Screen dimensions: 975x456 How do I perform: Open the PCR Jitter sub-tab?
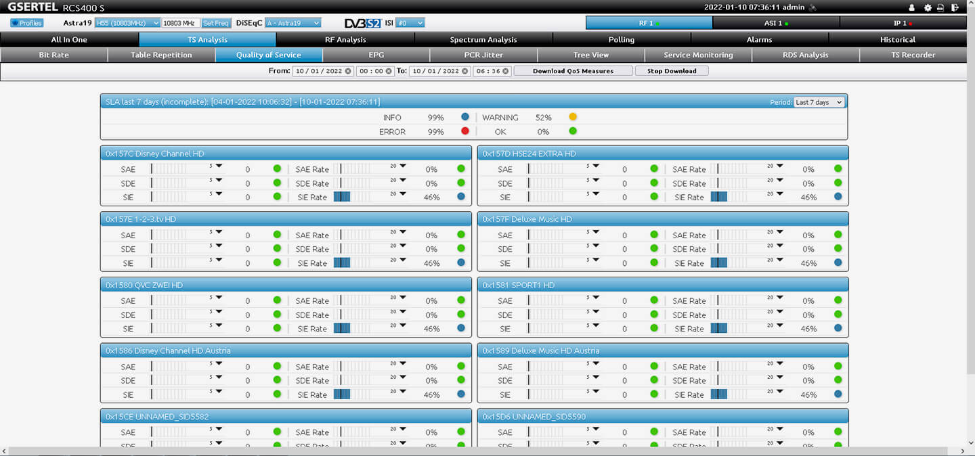483,55
